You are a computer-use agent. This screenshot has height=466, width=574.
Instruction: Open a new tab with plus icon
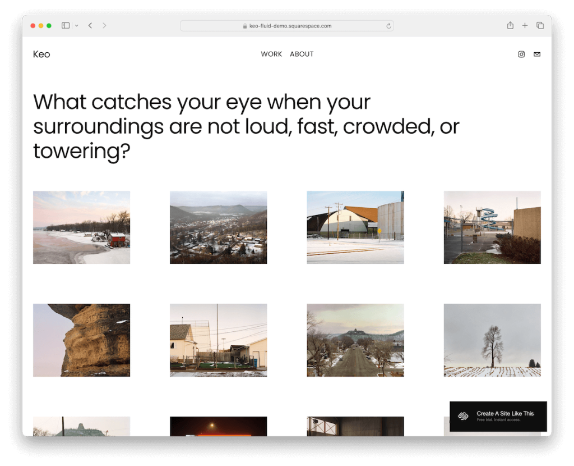tap(525, 26)
